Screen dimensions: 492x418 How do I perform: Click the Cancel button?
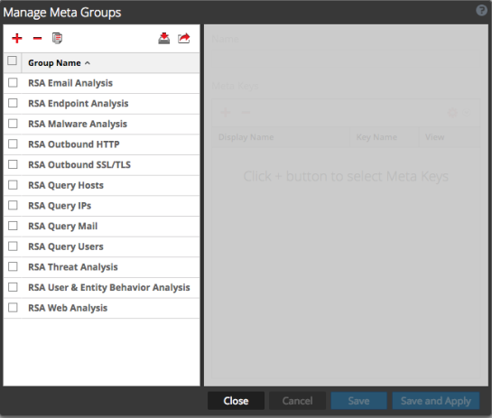[297, 401]
